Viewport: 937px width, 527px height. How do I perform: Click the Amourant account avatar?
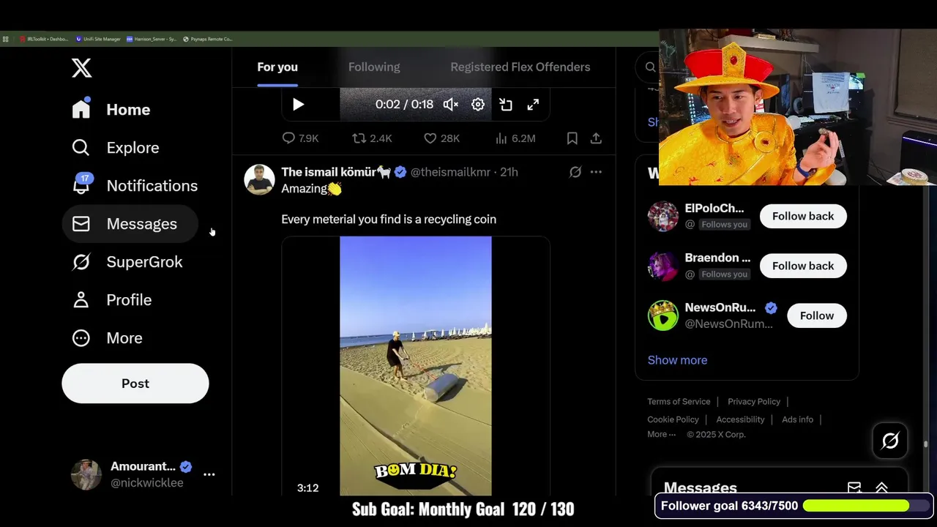click(86, 474)
